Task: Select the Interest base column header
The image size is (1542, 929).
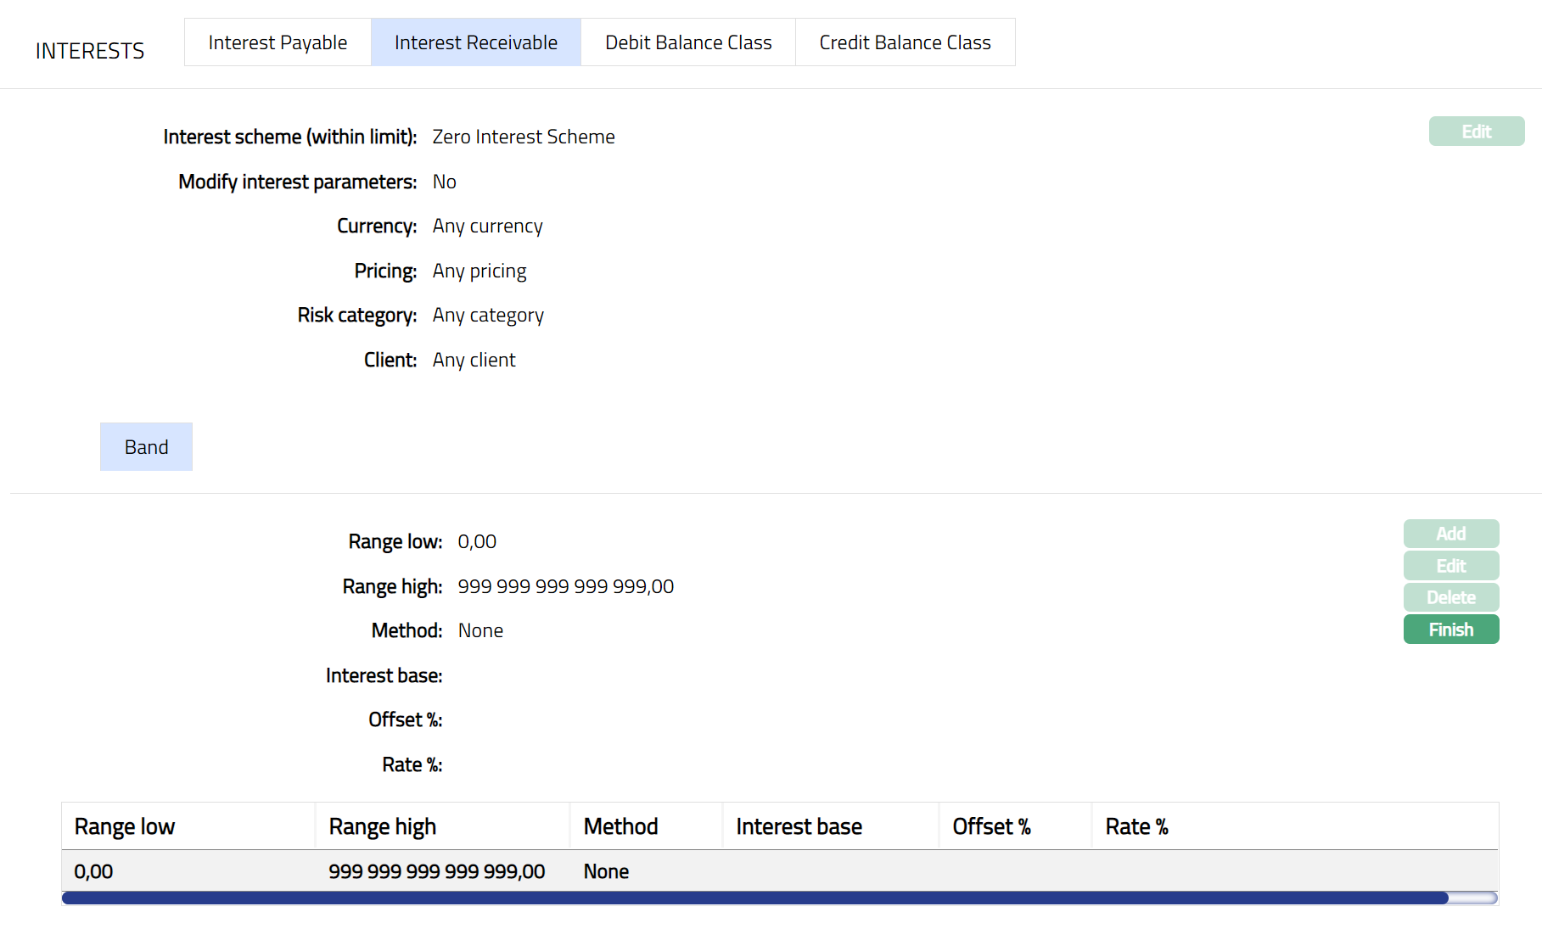Action: tap(799, 826)
